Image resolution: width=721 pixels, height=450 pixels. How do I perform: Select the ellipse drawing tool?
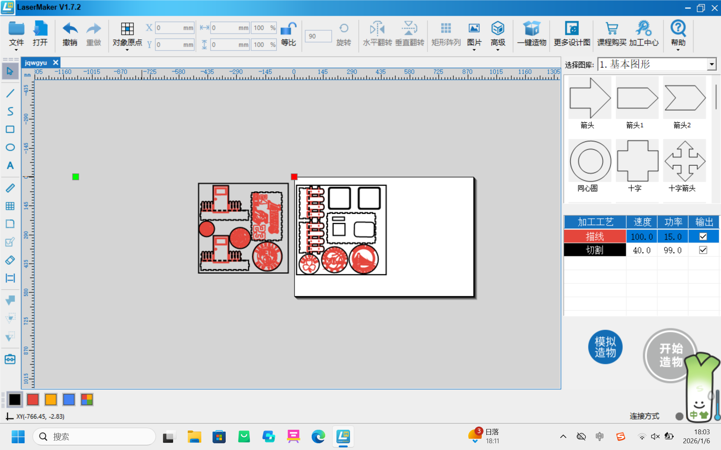tap(10, 147)
